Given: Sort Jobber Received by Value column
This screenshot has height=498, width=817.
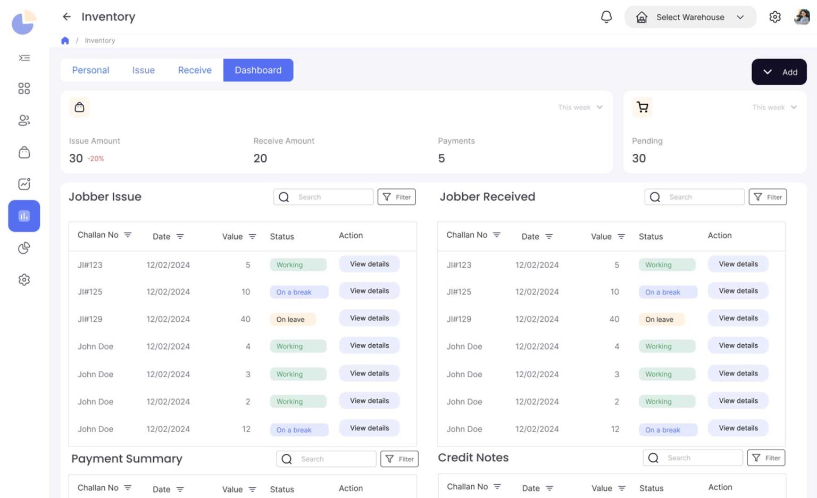Looking at the screenshot, I should (x=622, y=236).
